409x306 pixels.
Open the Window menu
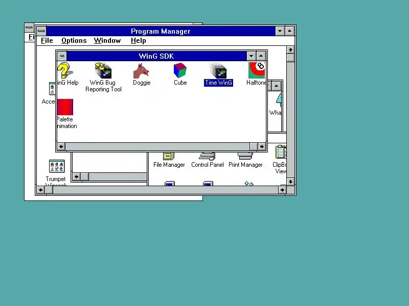point(107,41)
